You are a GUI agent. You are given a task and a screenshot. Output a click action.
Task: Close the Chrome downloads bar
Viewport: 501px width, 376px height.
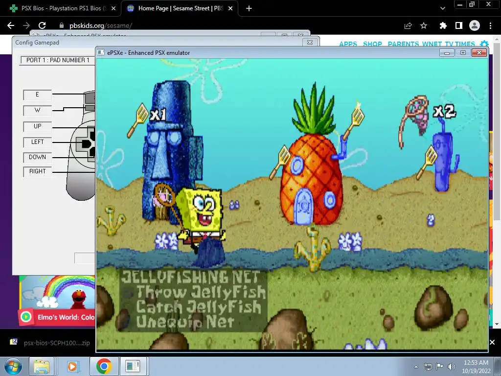click(x=492, y=342)
